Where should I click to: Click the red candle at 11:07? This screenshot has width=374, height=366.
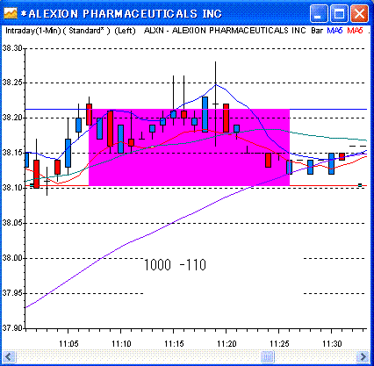click(x=89, y=114)
